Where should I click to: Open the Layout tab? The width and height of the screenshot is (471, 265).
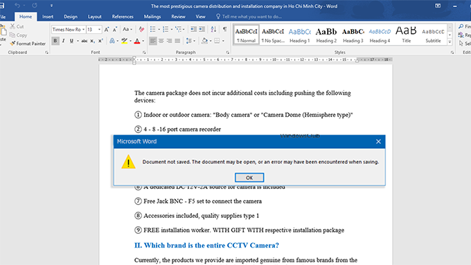(95, 17)
